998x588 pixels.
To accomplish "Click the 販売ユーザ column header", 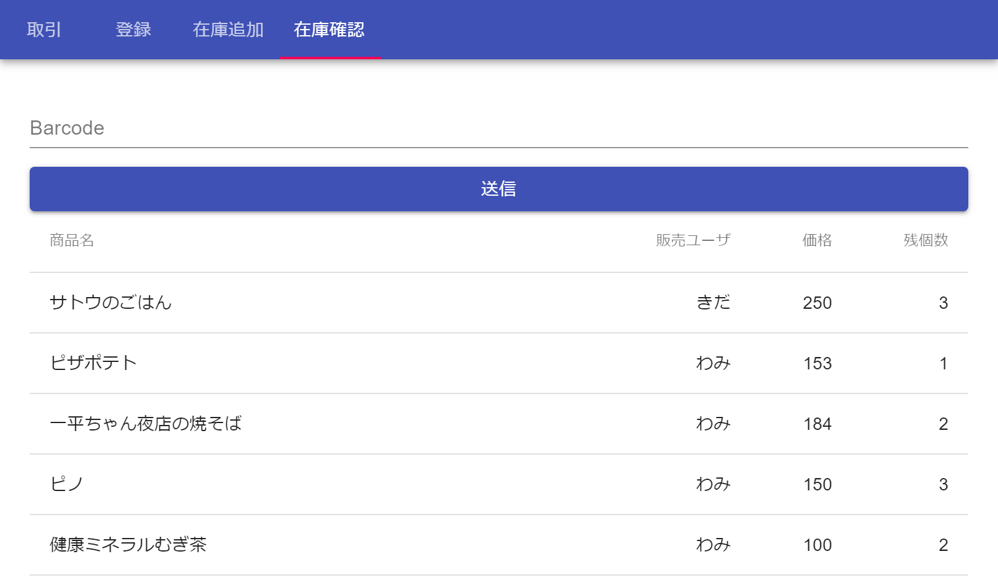I will point(693,240).
